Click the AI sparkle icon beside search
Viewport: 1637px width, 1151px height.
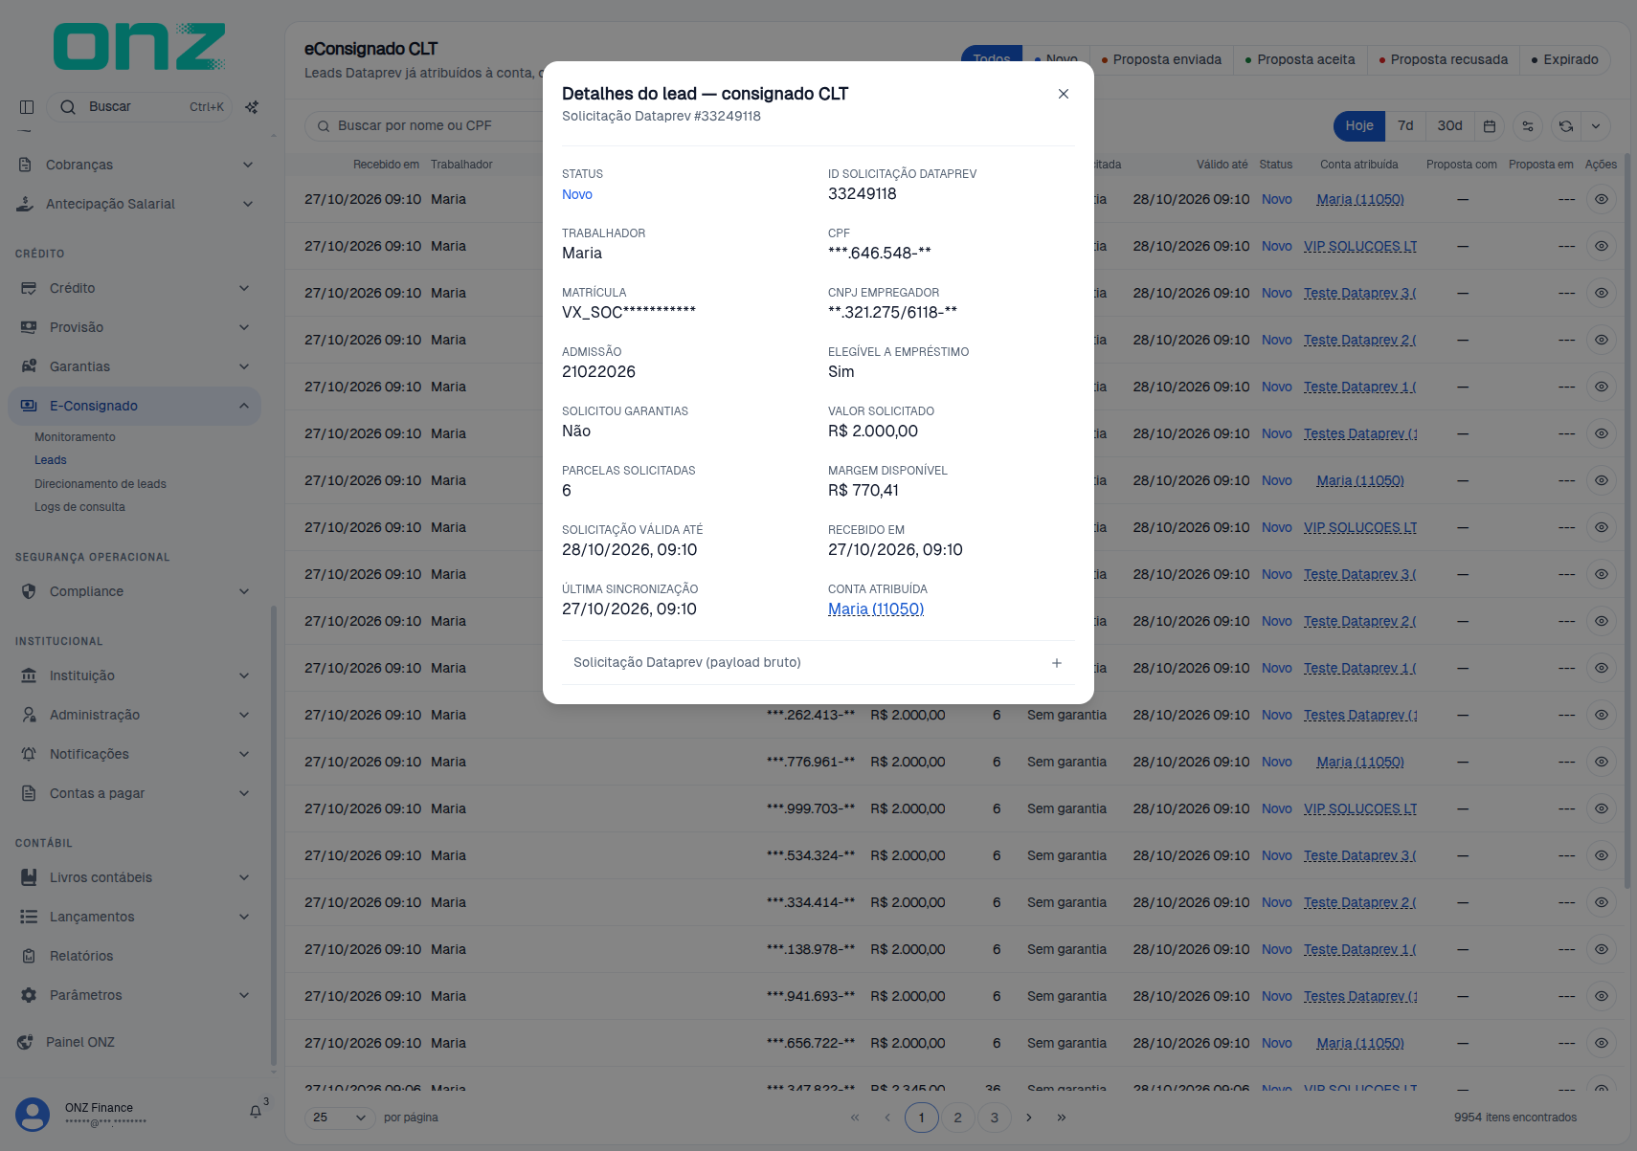252,107
